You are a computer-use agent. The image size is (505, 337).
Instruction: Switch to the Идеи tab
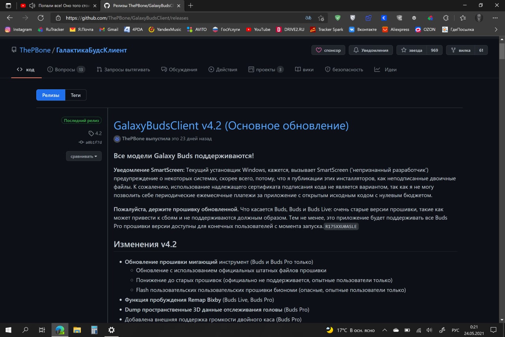point(385,70)
